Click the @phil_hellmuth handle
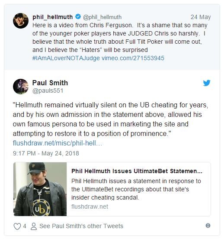This screenshot has height=242, width=224. 102,17
